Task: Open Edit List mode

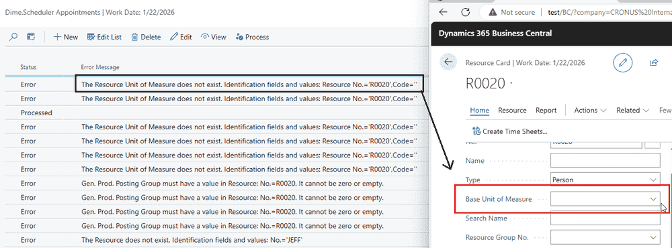Action: pos(104,38)
